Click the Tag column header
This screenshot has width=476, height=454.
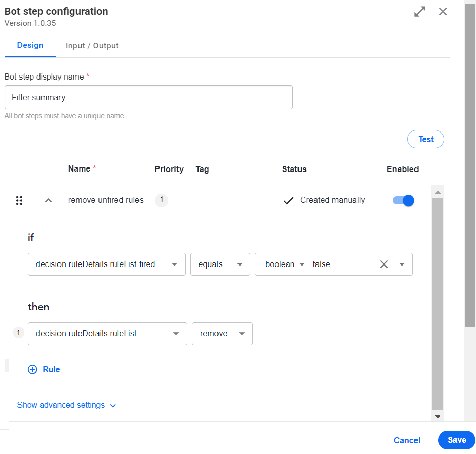click(x=202, y=169)
